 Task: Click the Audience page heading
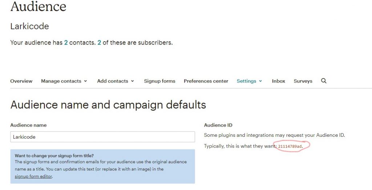38,7
